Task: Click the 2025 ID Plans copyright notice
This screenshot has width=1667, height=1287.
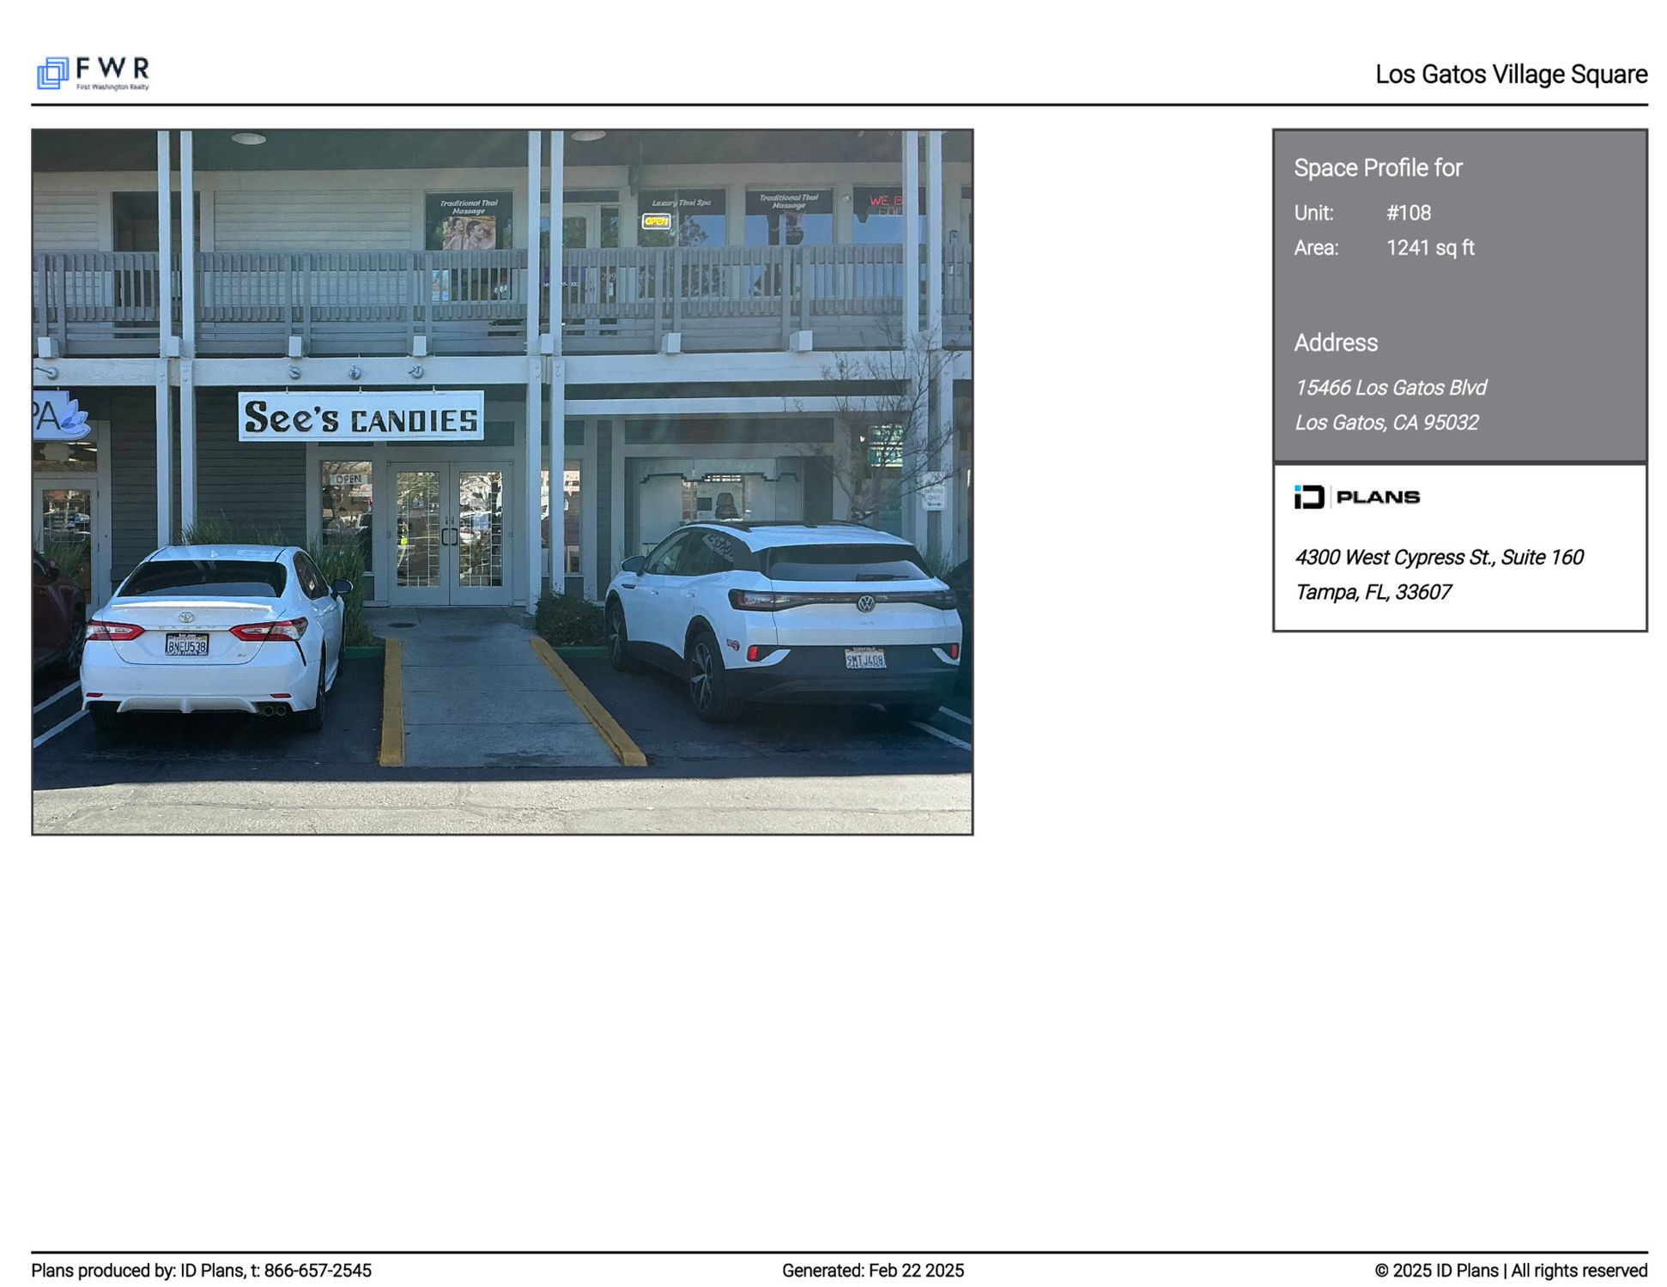Action: (1510, 1270)
